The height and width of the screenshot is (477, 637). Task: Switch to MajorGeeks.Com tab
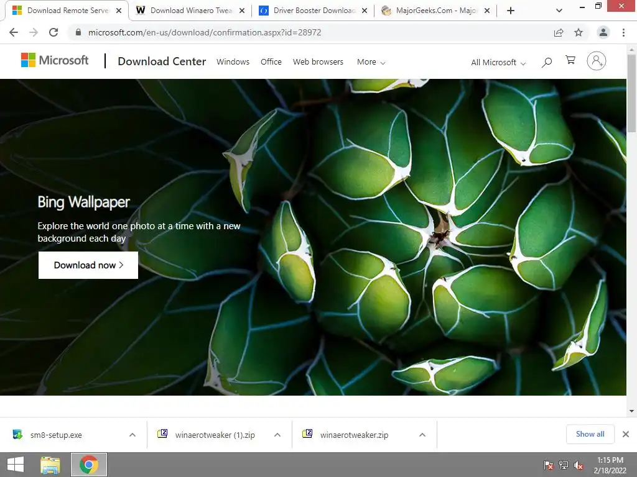(x=436, y=11)
